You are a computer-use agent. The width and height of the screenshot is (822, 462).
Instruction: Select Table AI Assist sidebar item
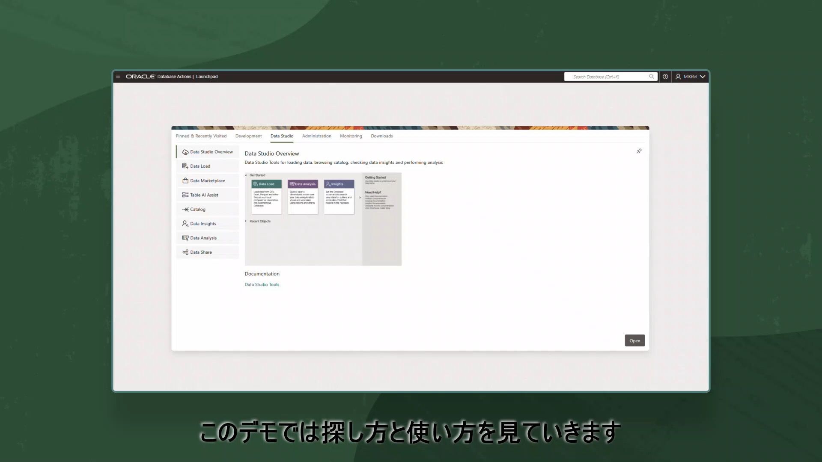click(204, 195)
